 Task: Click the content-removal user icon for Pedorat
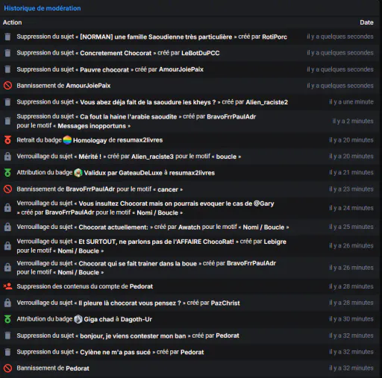tap(7, 286)
